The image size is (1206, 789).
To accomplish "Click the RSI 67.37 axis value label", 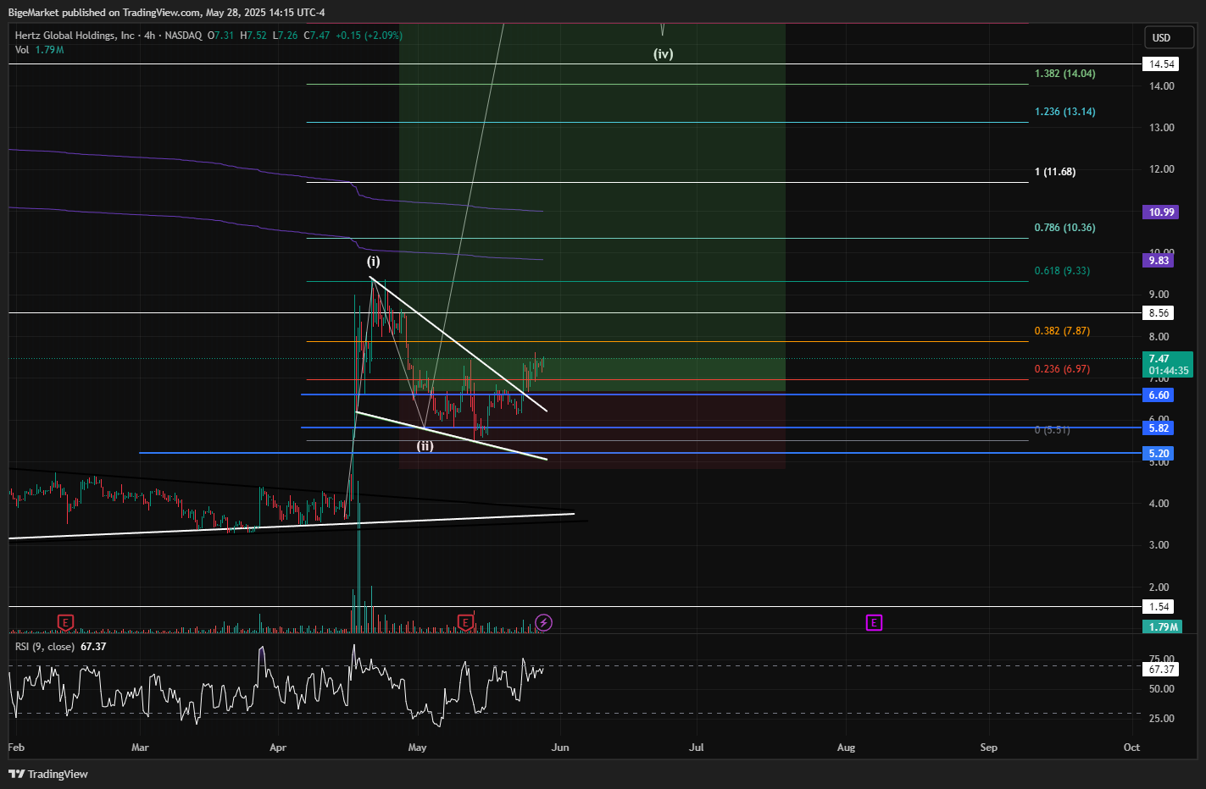I will click(x=1161, y=670).
